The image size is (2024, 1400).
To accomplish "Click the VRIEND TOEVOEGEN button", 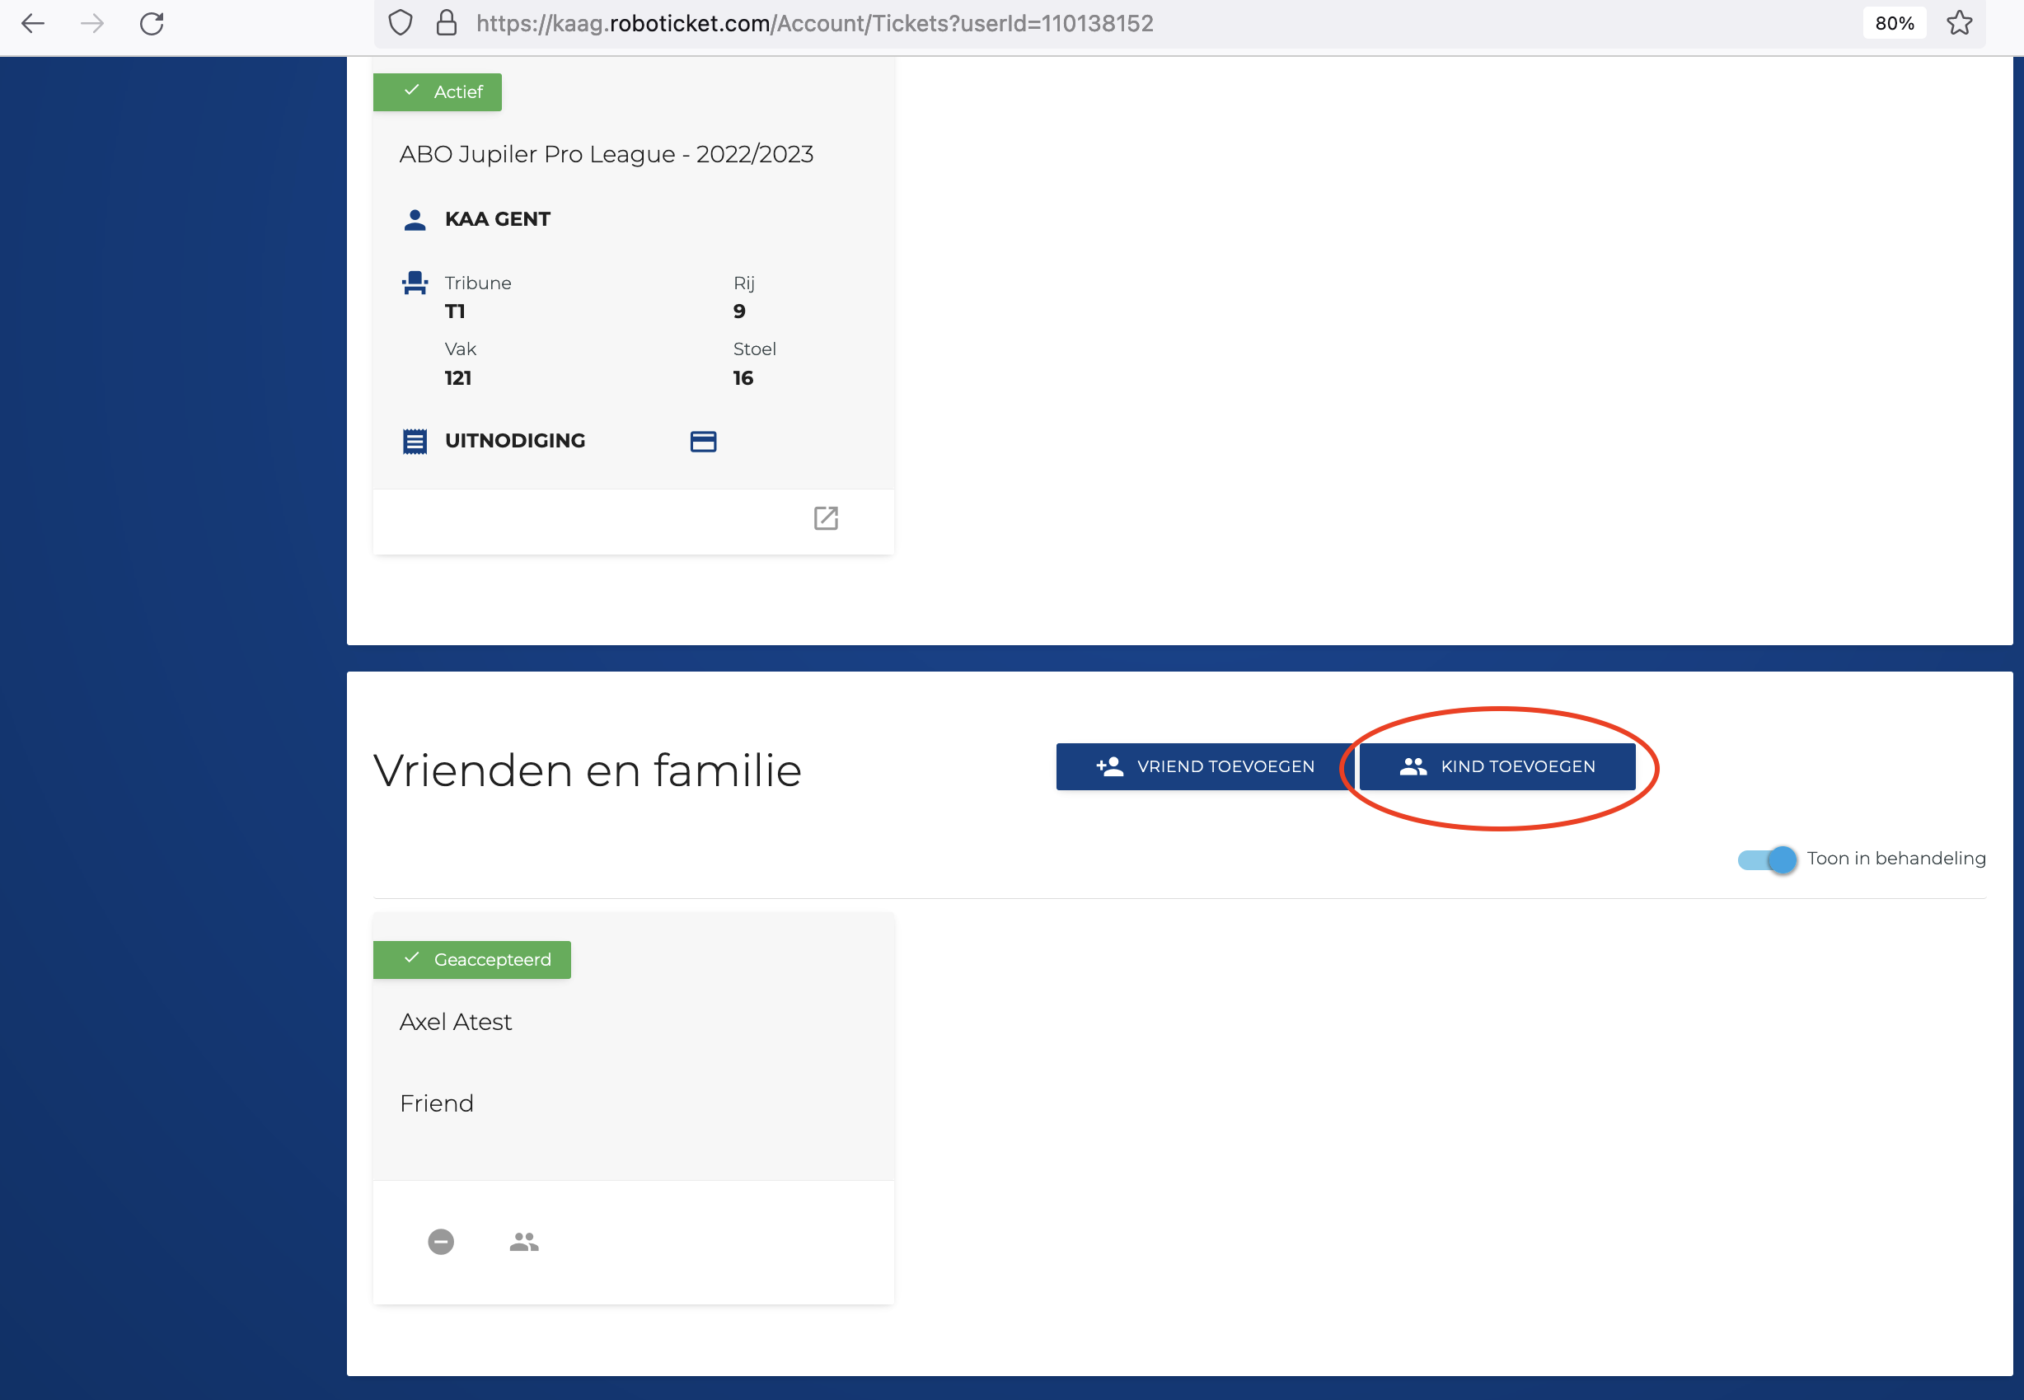I will (1205, 766).
